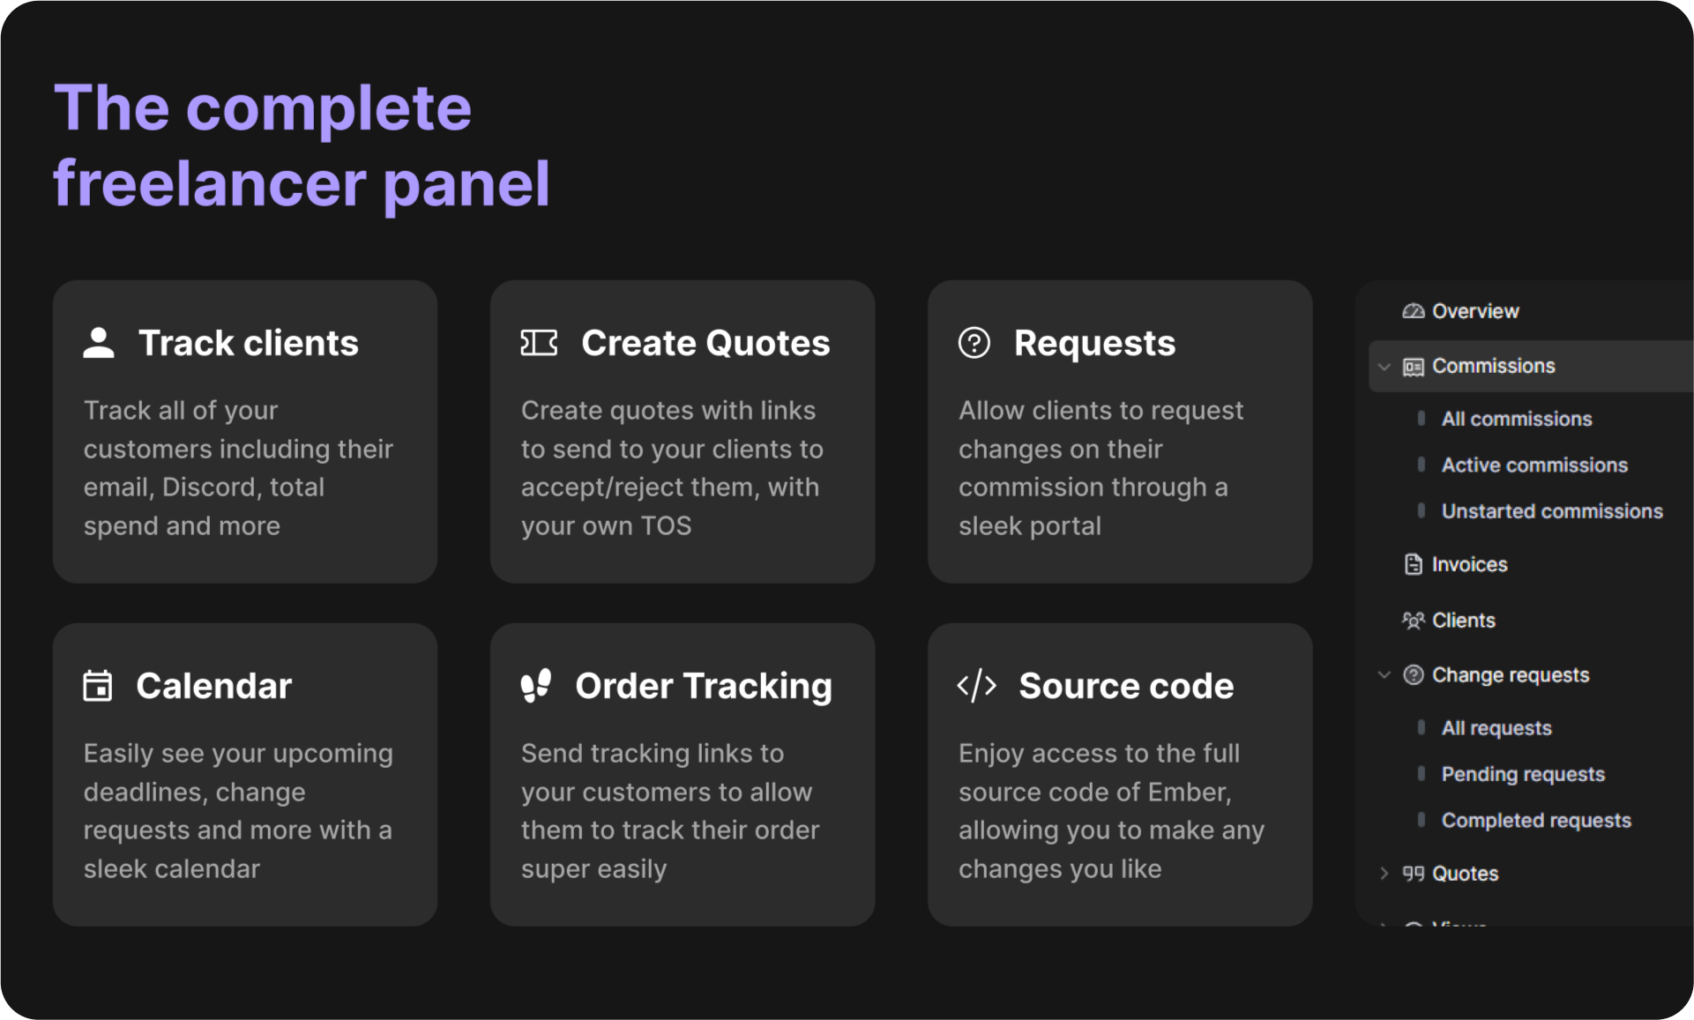
Task: Open Pending requests in sidebar
Action: pos(1522,775)
